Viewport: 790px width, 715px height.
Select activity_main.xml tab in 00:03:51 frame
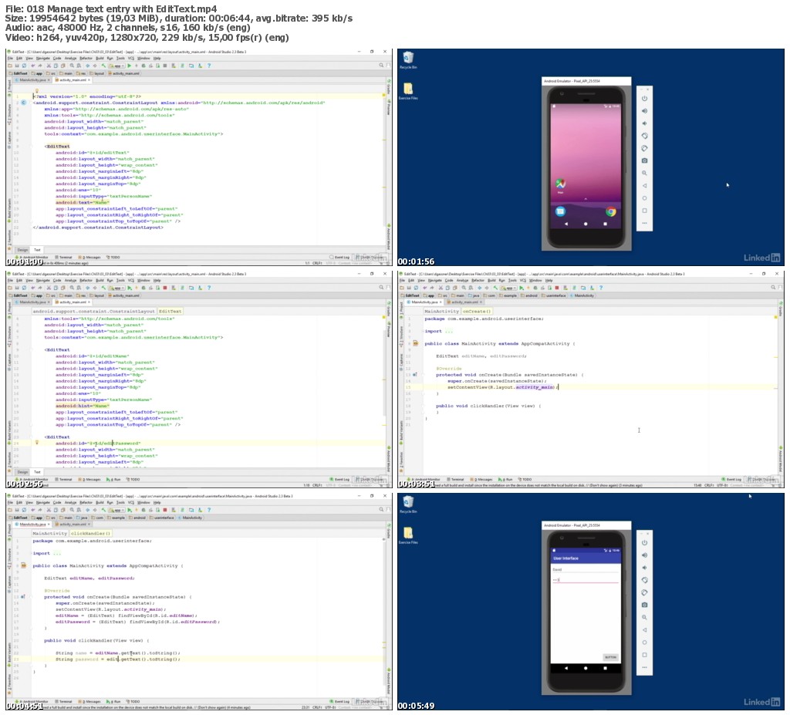[464, 302]
